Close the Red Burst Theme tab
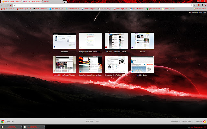This screenshot has height=129, width=207. (20, 2)
